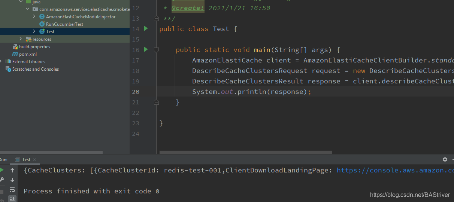Viewport: 454px width, 202px height.
Task: Close the Test run tab
Action: (35, 160)
